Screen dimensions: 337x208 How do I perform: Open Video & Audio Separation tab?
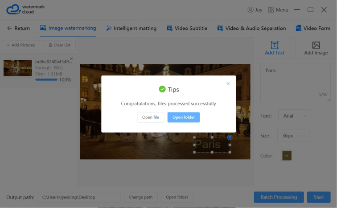251,28
